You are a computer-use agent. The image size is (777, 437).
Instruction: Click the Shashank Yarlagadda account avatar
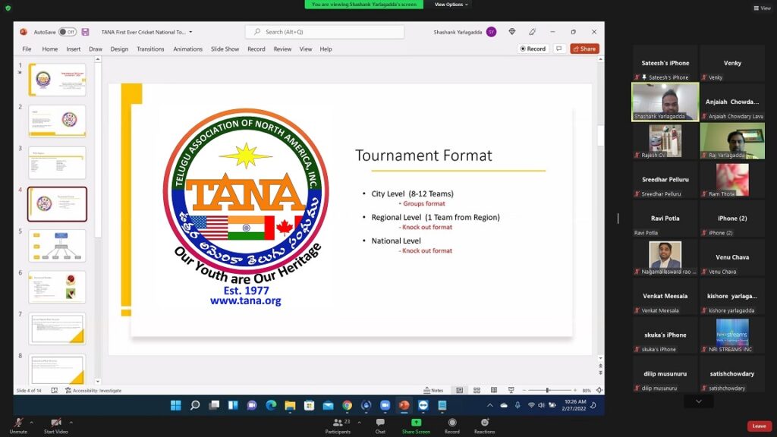pos(491,32)
